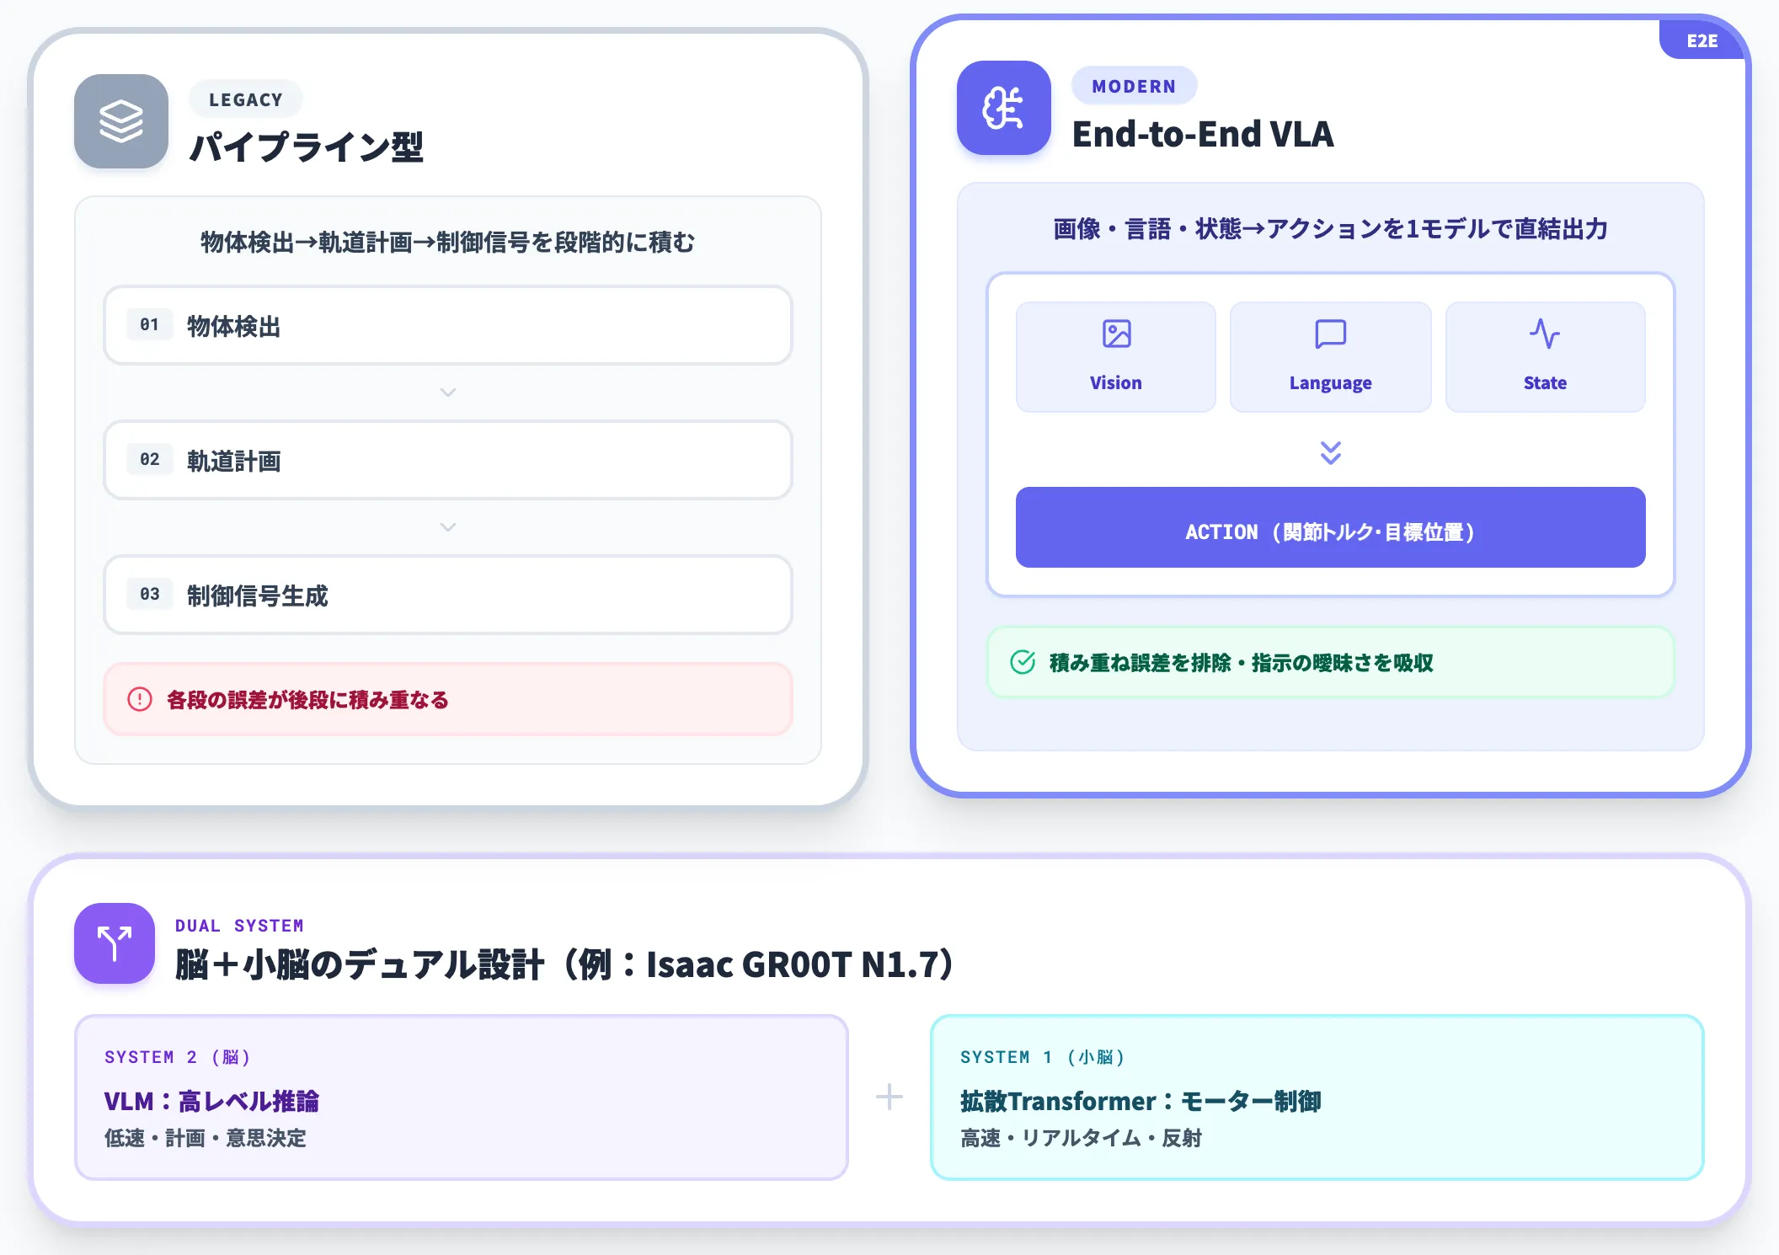The height and width of the screenshot is (1255, 1779).
Task: Click the text 高速・リアルタイム・反射
Action: pos(1081,1138)
